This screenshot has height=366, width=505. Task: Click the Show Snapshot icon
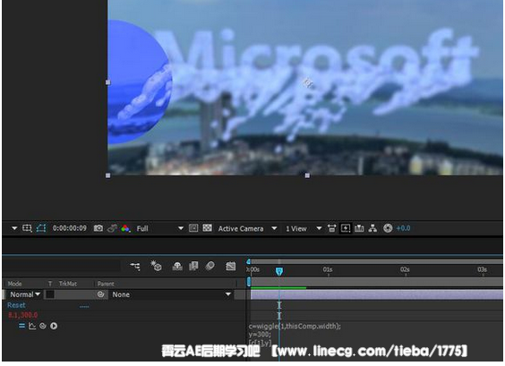point(112,228)
